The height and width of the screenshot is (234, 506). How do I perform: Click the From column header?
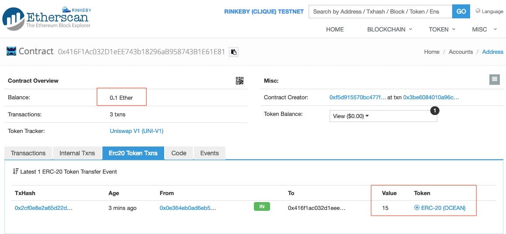coord(167,193)
